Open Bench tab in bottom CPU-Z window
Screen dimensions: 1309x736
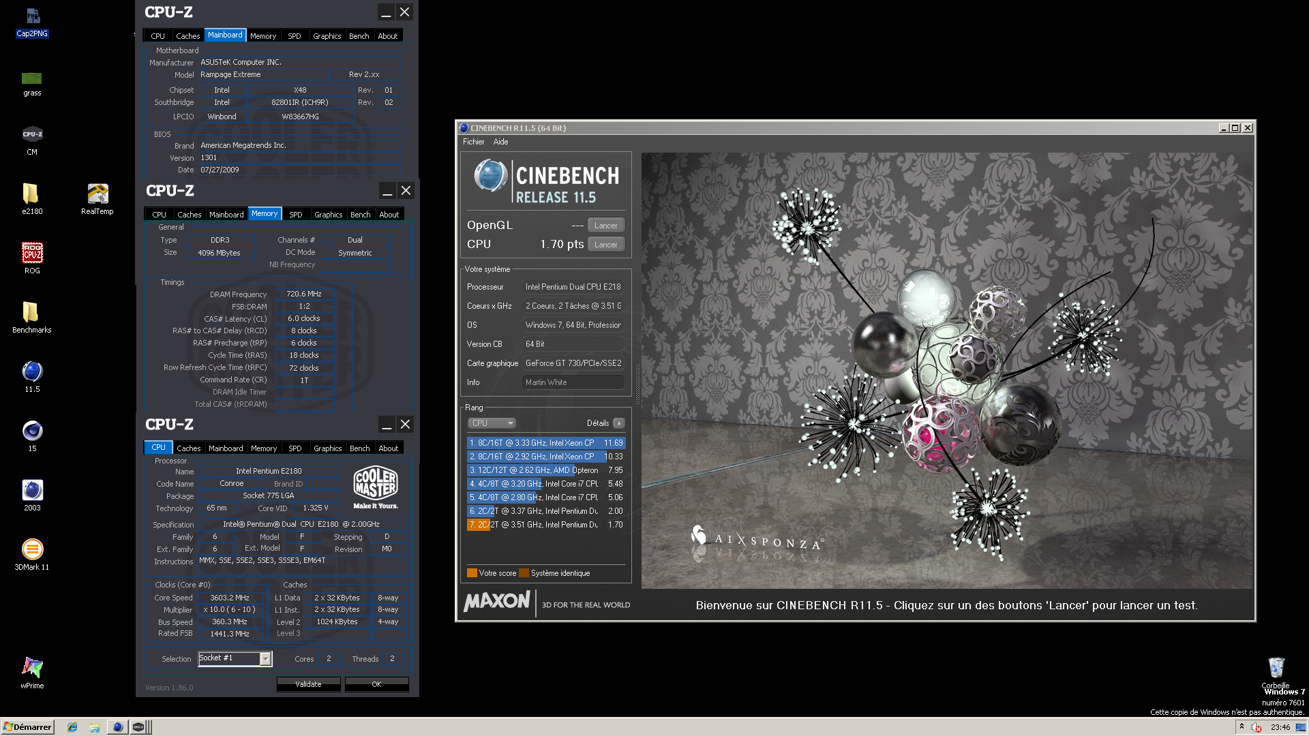pos(359,448)
